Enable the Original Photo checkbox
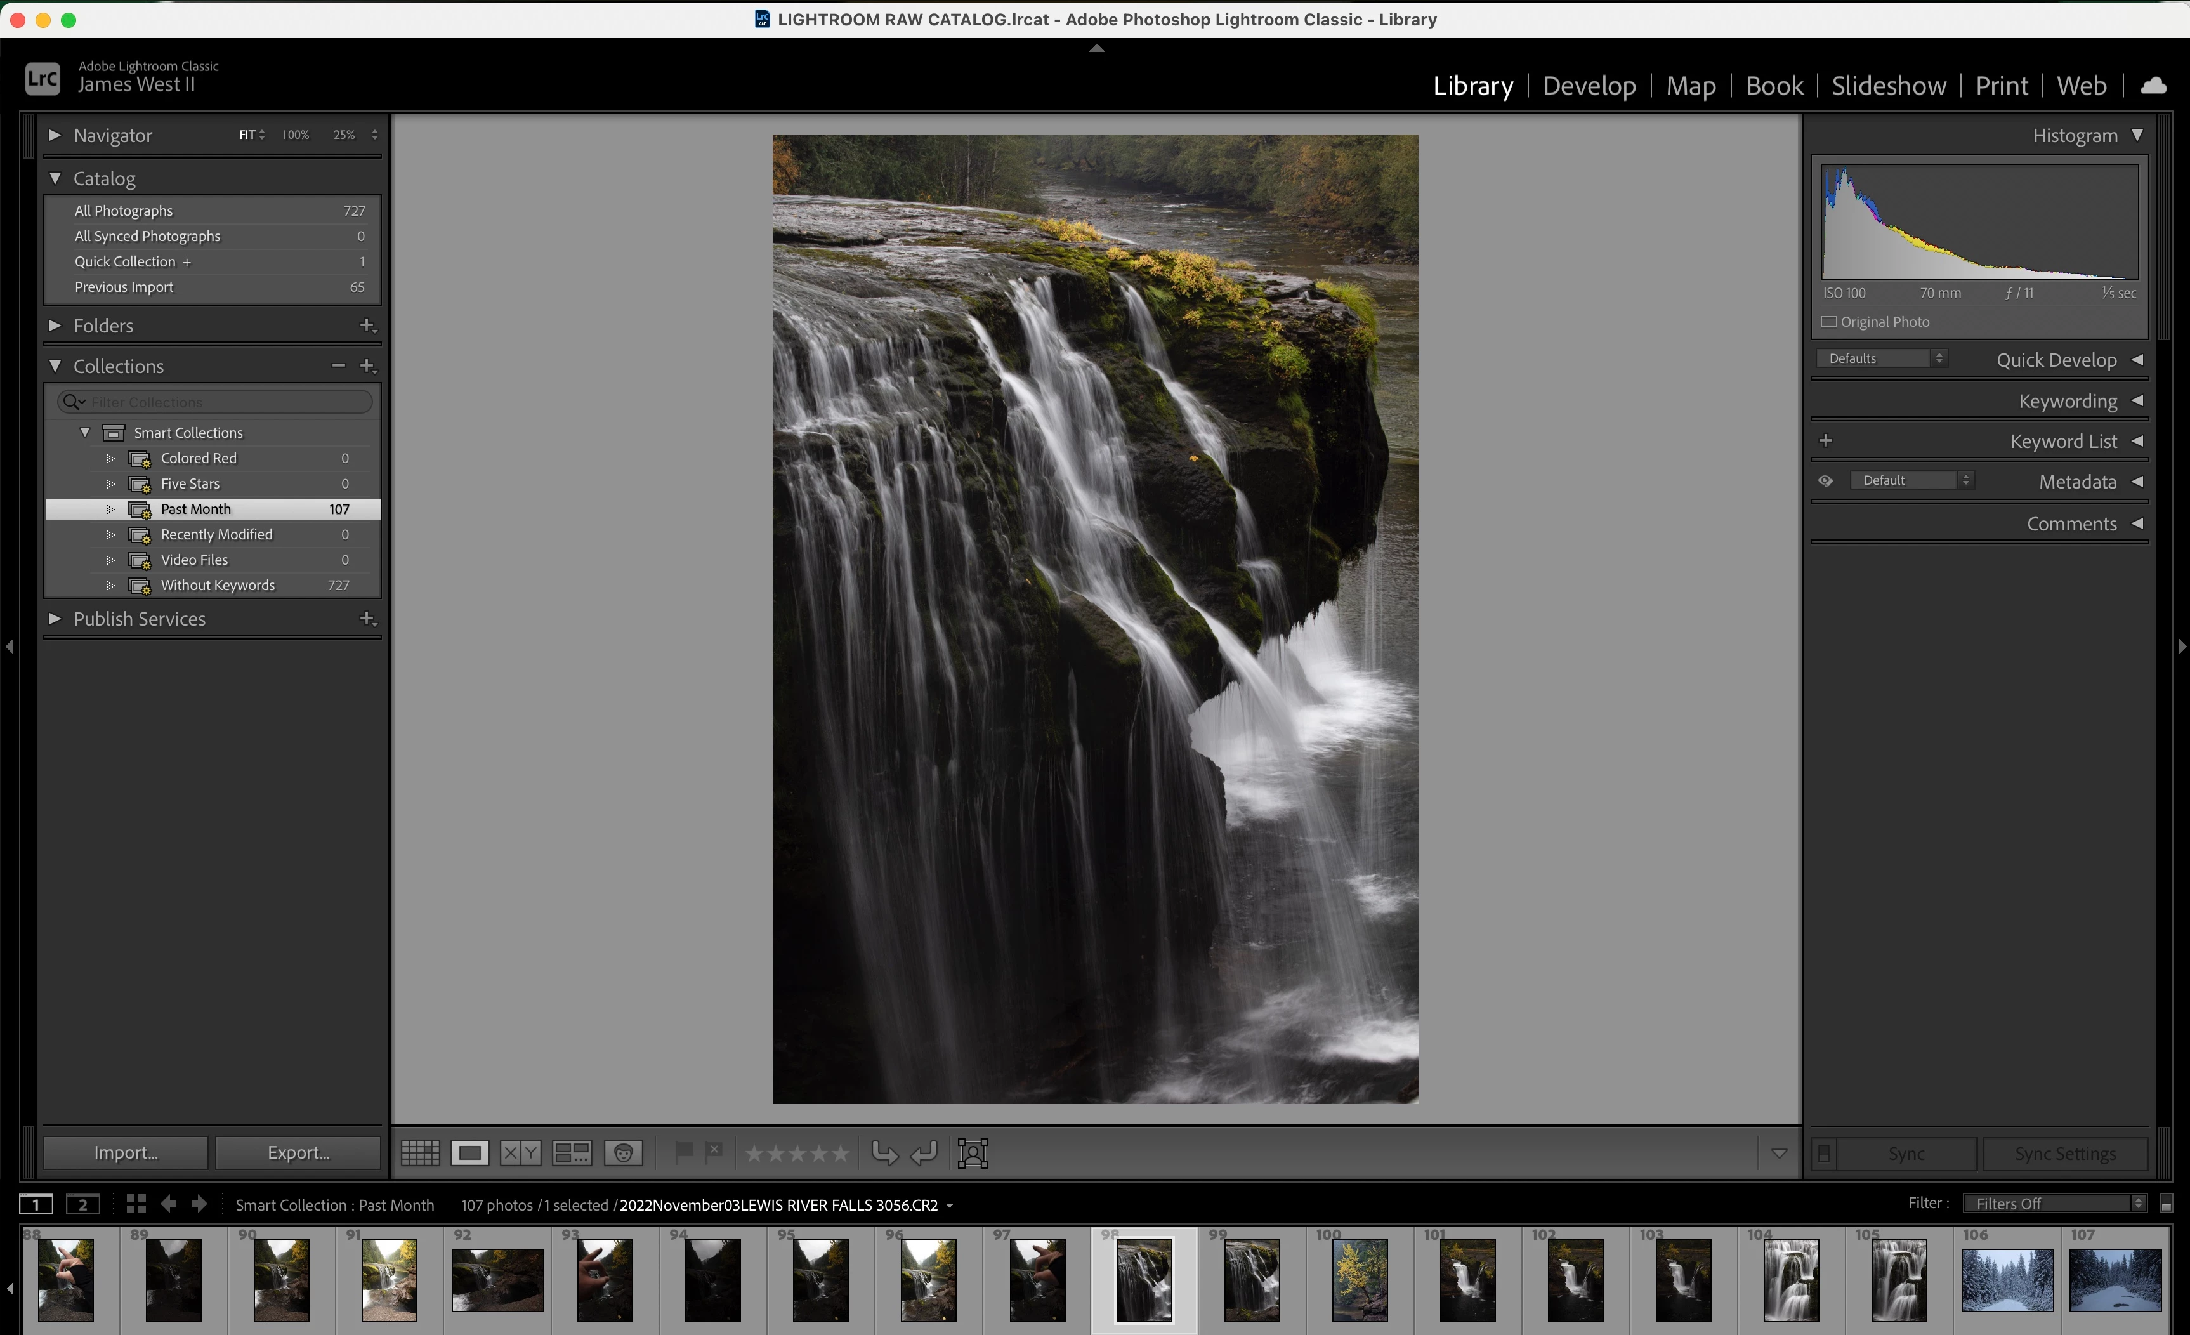Screen dimensions: 2190x1335 coord(1828,322)
